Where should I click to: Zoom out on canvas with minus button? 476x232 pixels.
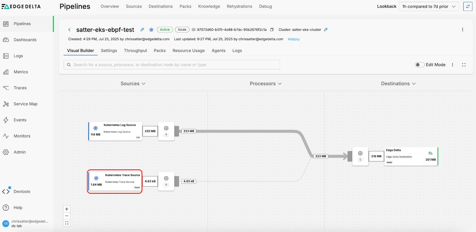(x=67, y=216)
